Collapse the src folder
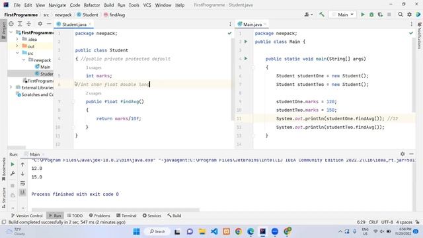Screen dimensions: 423x238 (x=17, y=53)
